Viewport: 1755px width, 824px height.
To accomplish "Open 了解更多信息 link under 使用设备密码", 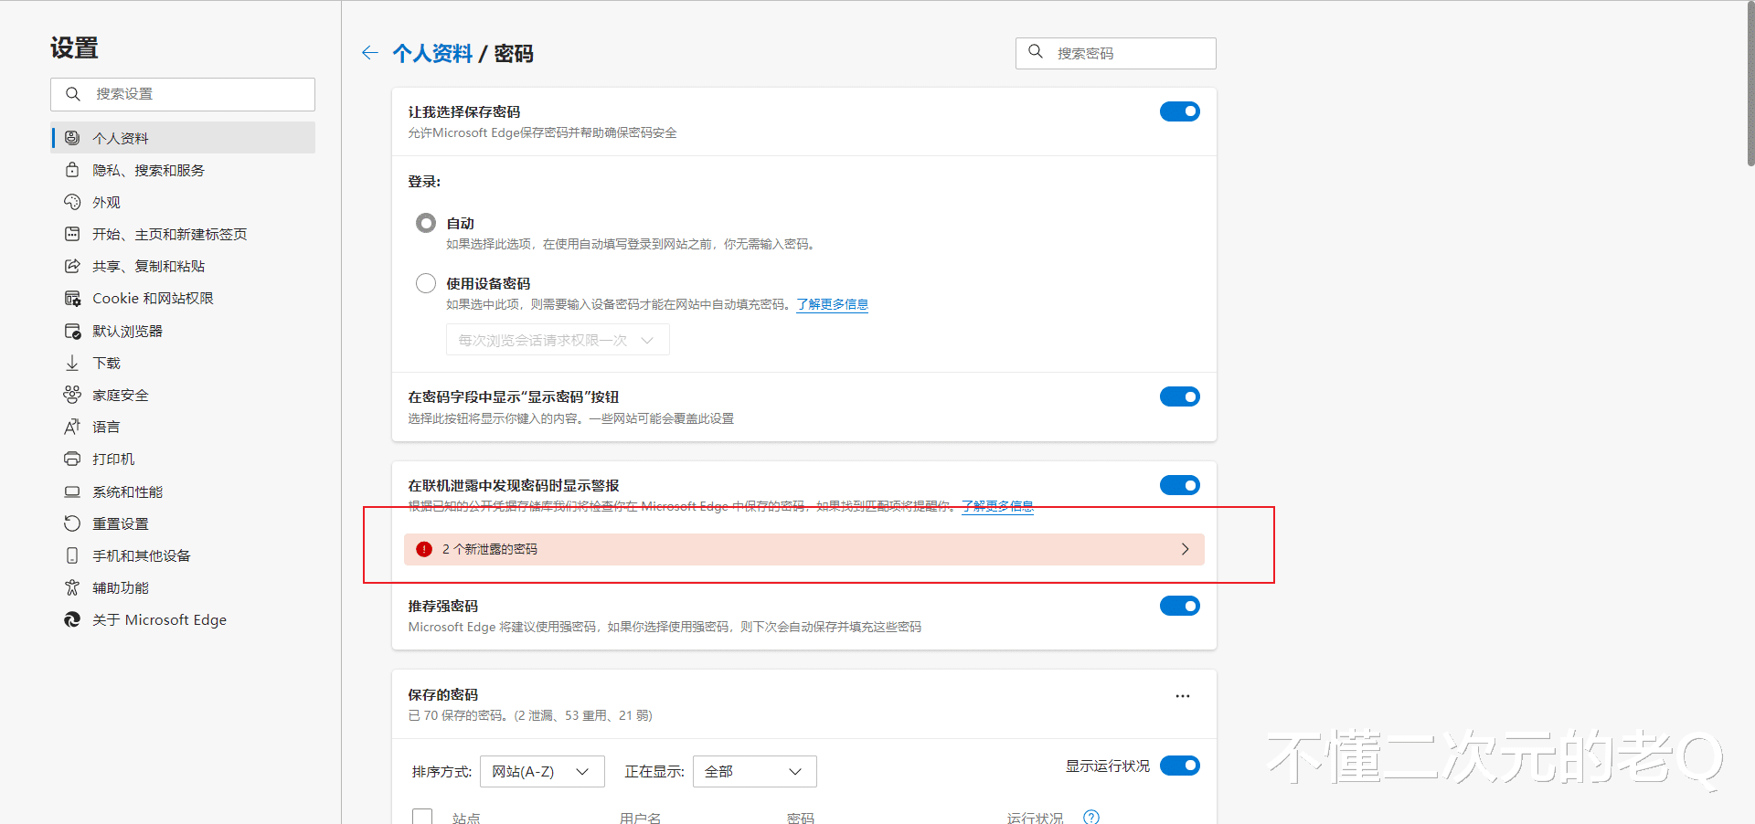I will tap(832, 304).
